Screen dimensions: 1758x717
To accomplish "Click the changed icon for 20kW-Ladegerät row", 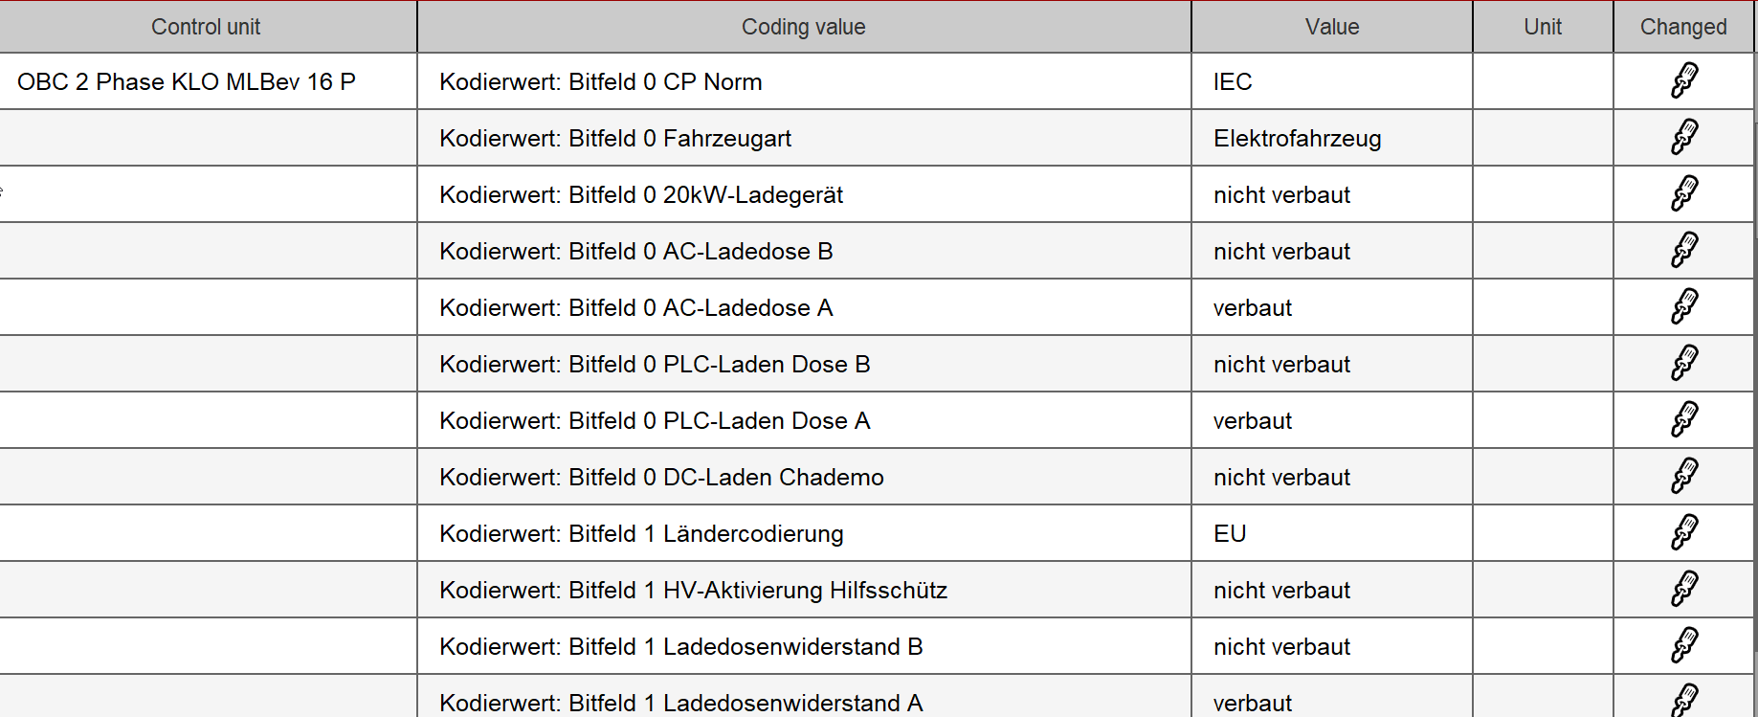I will pyautogui.click(x=1684, y=194).
